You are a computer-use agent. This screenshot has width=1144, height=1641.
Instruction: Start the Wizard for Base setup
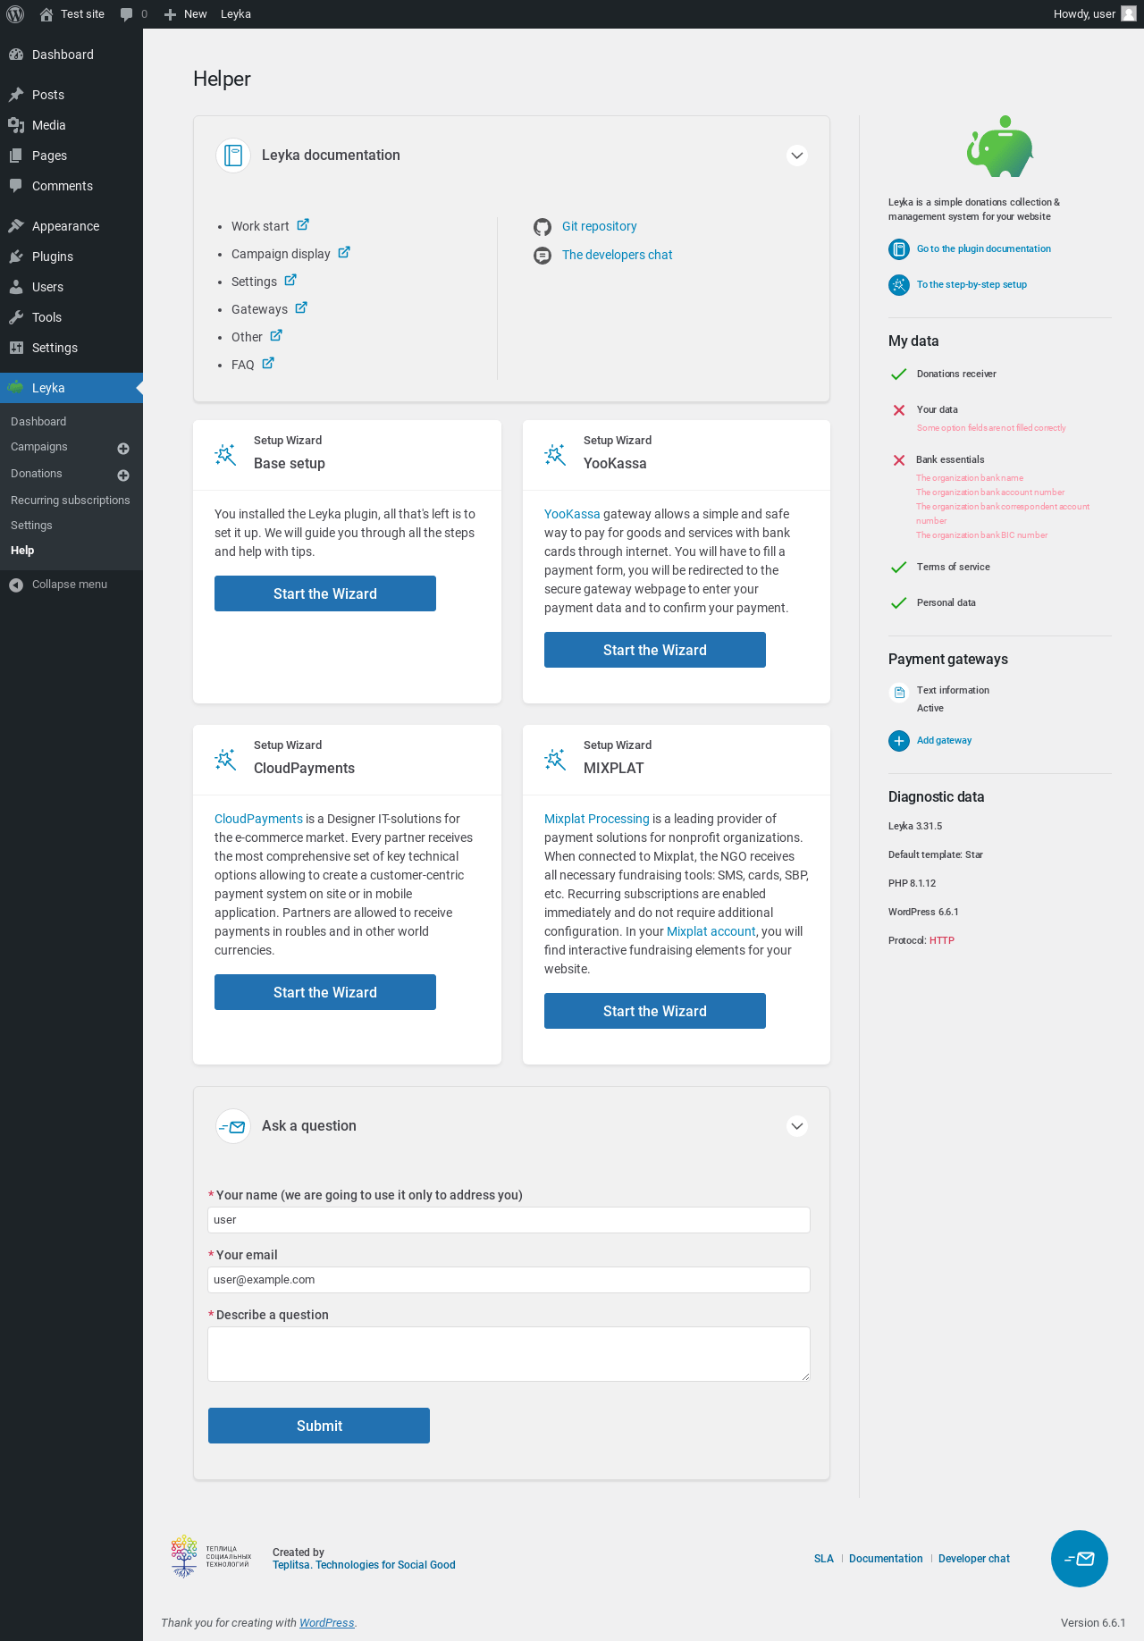click(x=325, y=593)
